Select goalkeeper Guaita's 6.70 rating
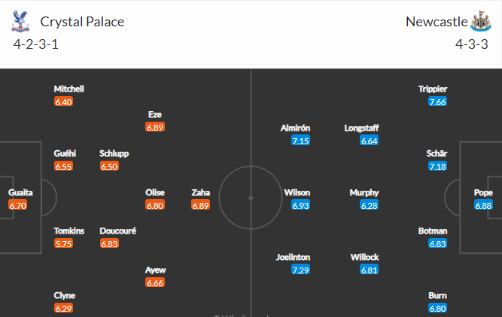502x317 pixels. 17,205
